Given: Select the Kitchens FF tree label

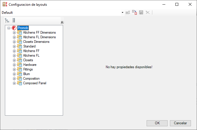Looking at the screenshot, I should 31,51.
